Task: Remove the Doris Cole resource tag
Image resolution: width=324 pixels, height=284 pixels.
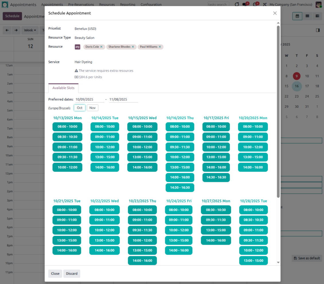Action: (x=101, y=47)
